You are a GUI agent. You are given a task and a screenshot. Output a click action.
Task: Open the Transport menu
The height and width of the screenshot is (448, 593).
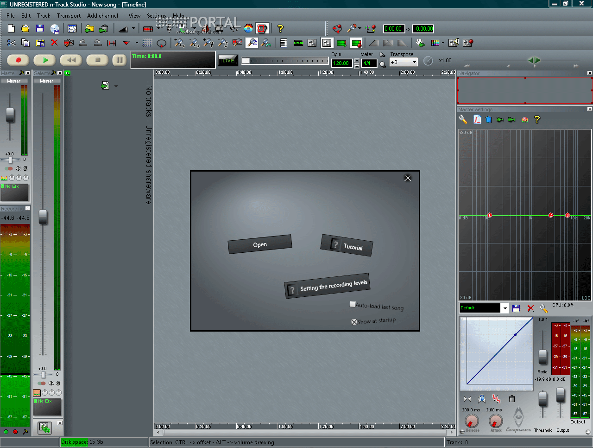tap(69, 16)
